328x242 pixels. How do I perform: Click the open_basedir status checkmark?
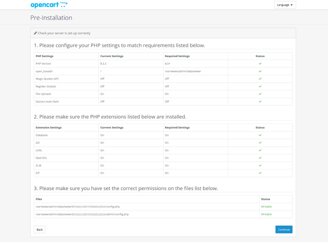click(260, 71)
